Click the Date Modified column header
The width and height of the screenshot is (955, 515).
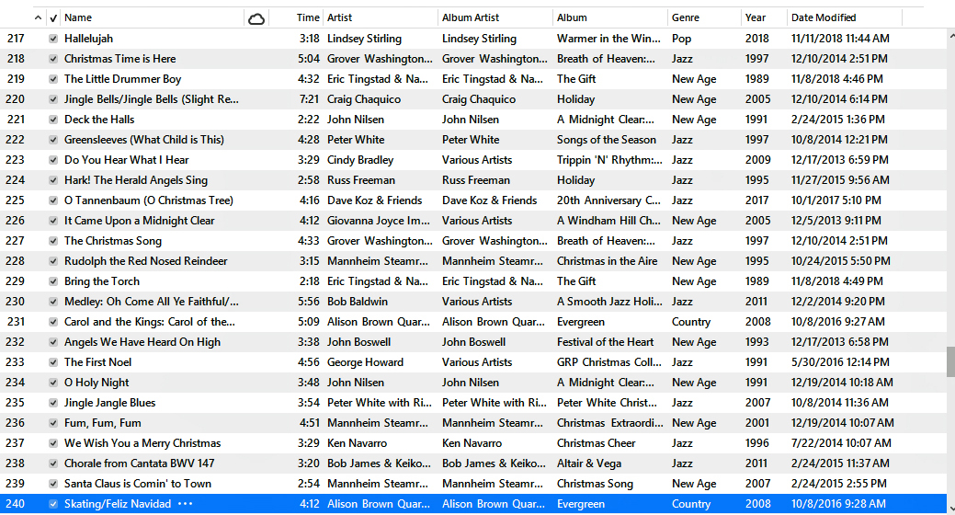pyautogui.click(x=841, y=17)
